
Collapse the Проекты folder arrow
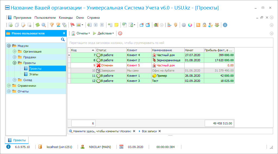click(15, 63)
